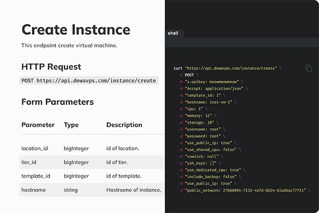Screen dimensions: 319x213
Task: Click the username: root code line
Action: click(x=202, y=129)
